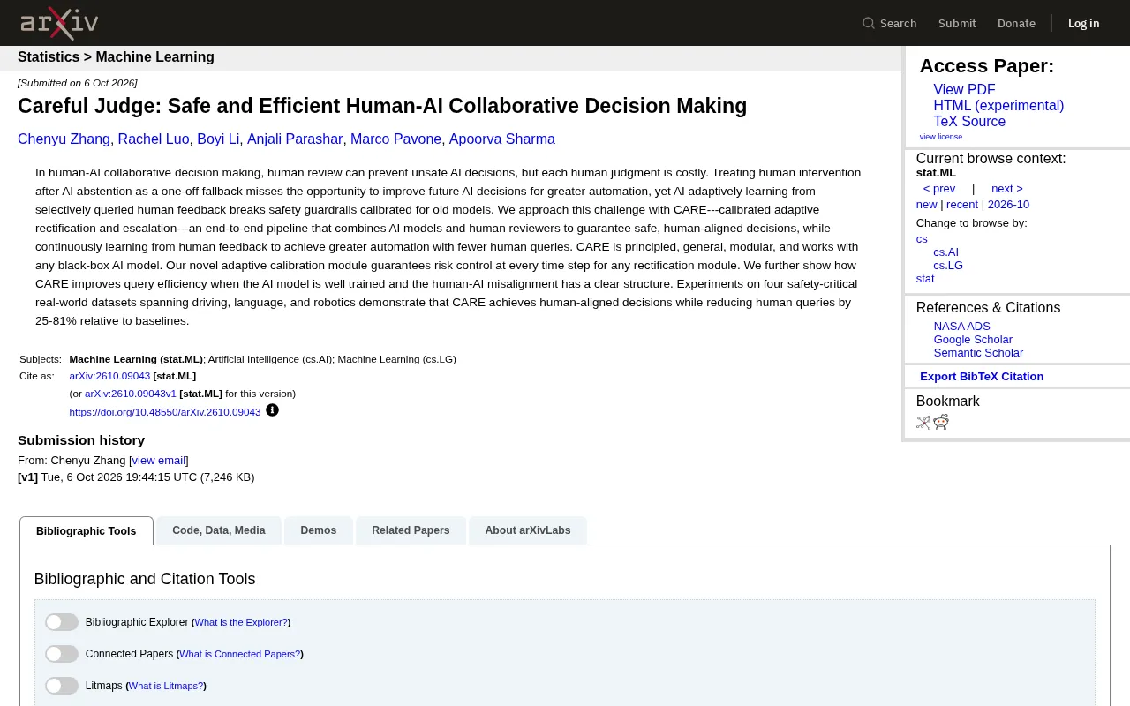The height and width of the screenshot is (706, 1130).
Task: Browse the 2026-10 listing
Action: pos(1008,205)
